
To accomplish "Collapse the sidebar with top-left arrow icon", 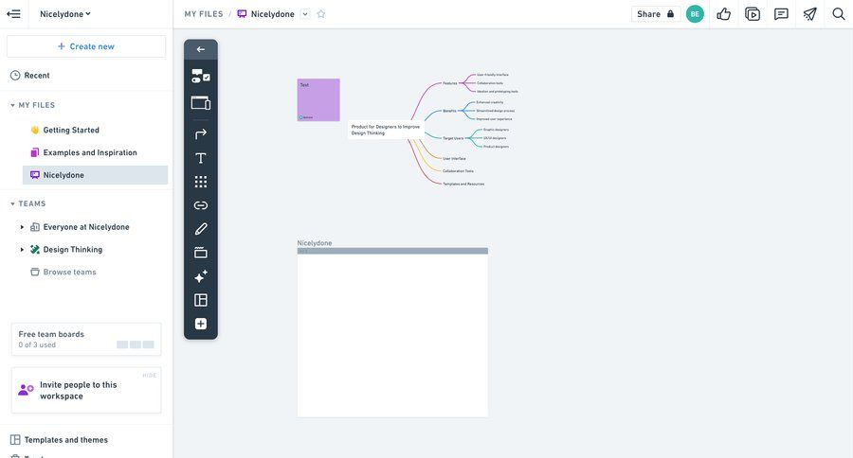I will point(13,14).
